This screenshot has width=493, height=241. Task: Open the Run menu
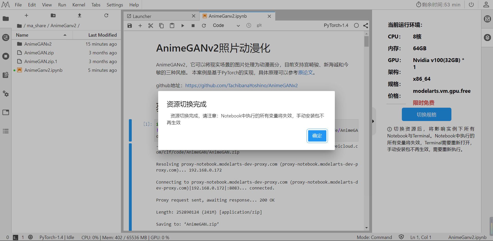(62, 5)
